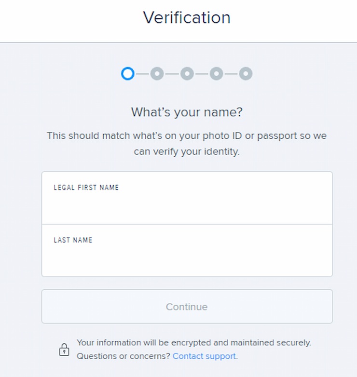Focus the Legal First Name field
The image size is (357, 377).
[187, 198]
